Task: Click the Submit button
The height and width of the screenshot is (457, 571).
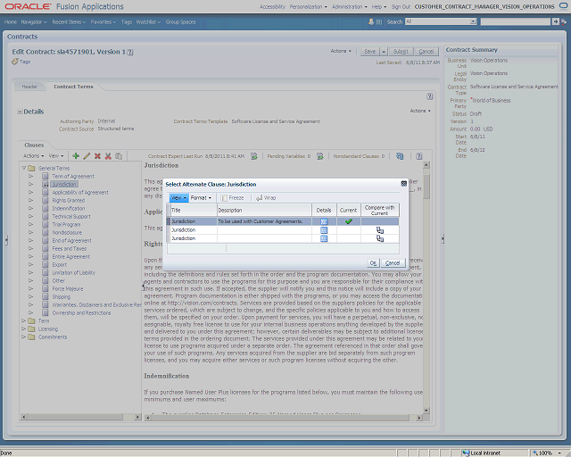Action: 401,52
